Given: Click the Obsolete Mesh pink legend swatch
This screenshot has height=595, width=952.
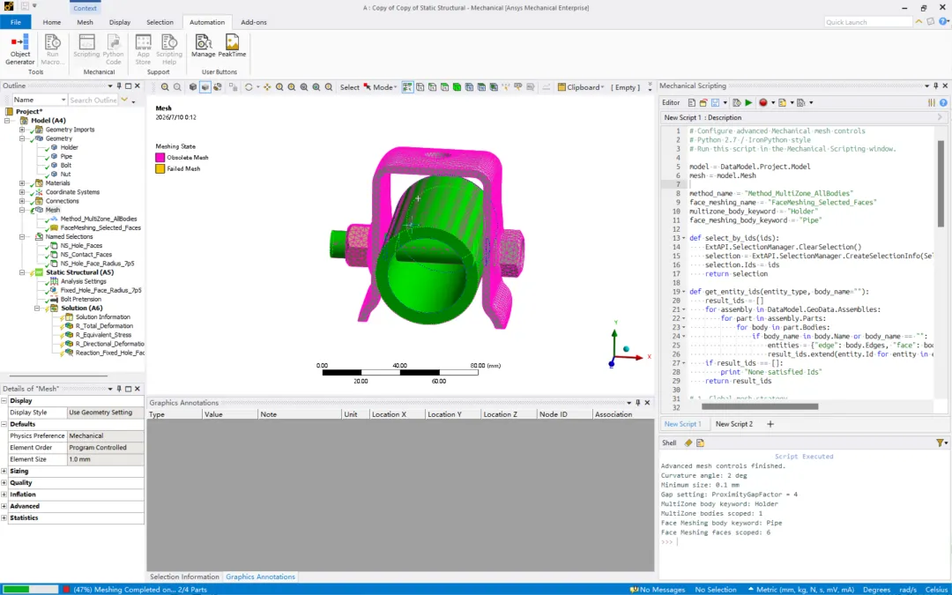Looking at the screenshot, I should (x=160, y=157).
